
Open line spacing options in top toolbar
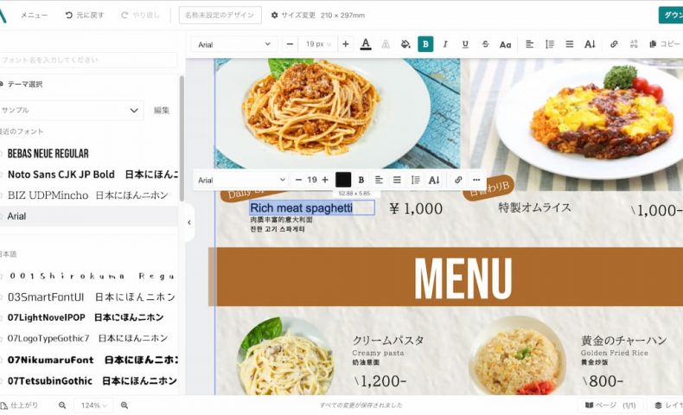(x=549, y=44)
